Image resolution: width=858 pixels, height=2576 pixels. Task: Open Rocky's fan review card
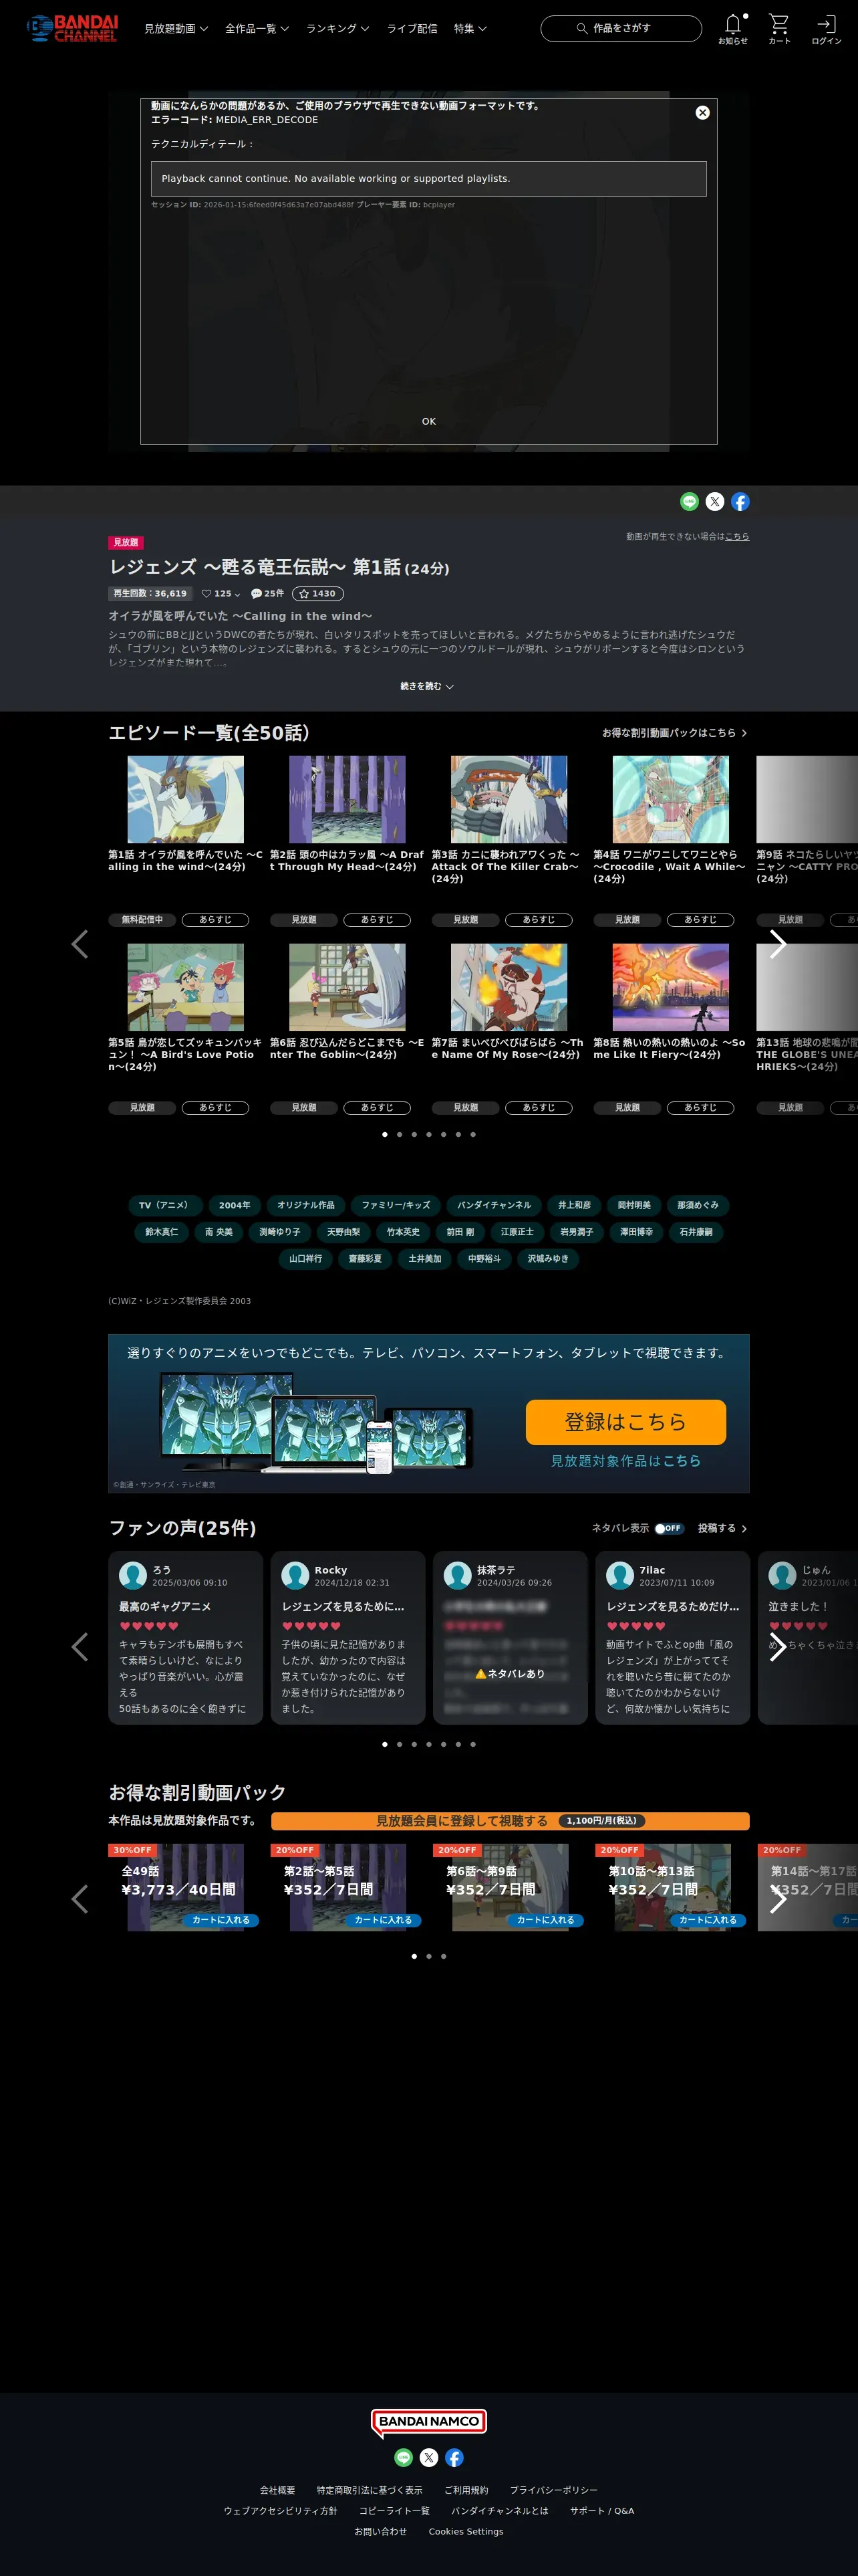tap(347, 1638)
